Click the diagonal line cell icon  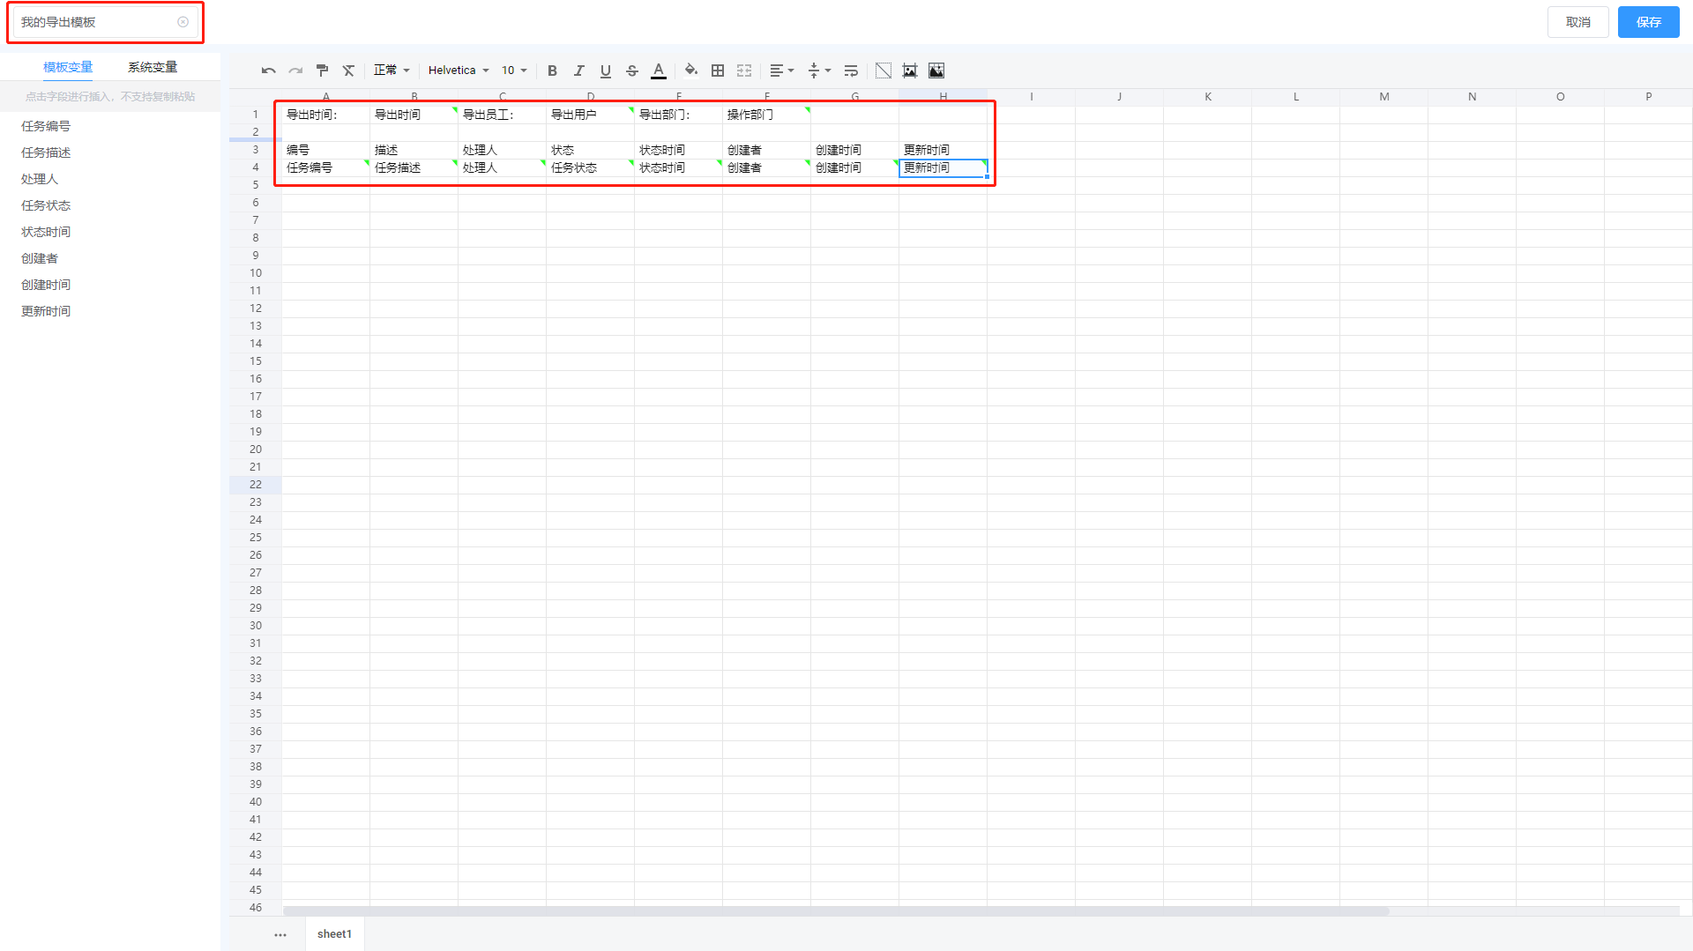[x=884, y=71]
